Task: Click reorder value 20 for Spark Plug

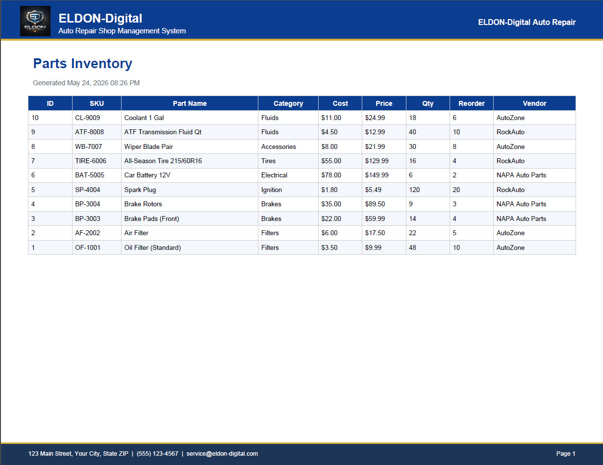Action: coord(456,190)
